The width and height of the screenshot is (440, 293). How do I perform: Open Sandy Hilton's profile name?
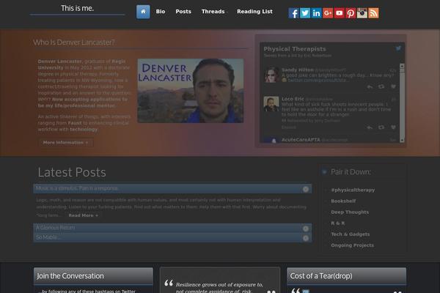click(x=298, y=70)
